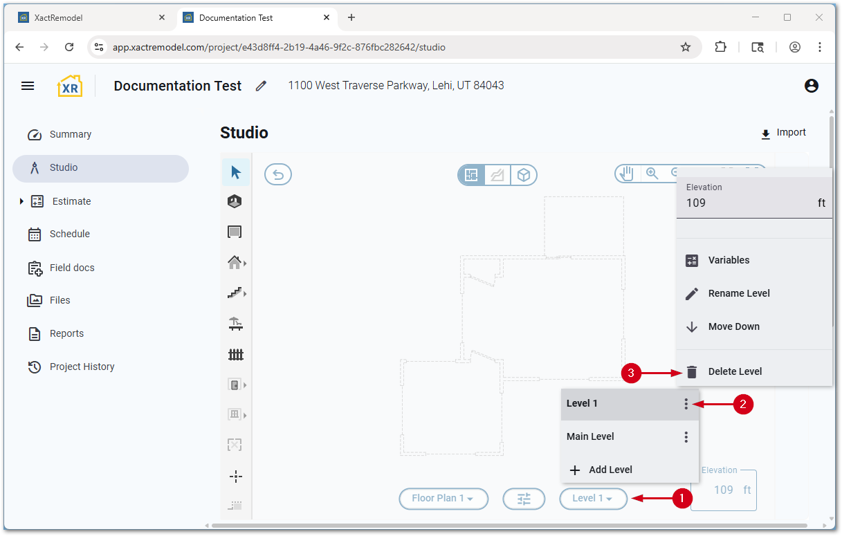Open Main Level three-dot options
Viewport: 842px width, 536px height.
(686, 437)
